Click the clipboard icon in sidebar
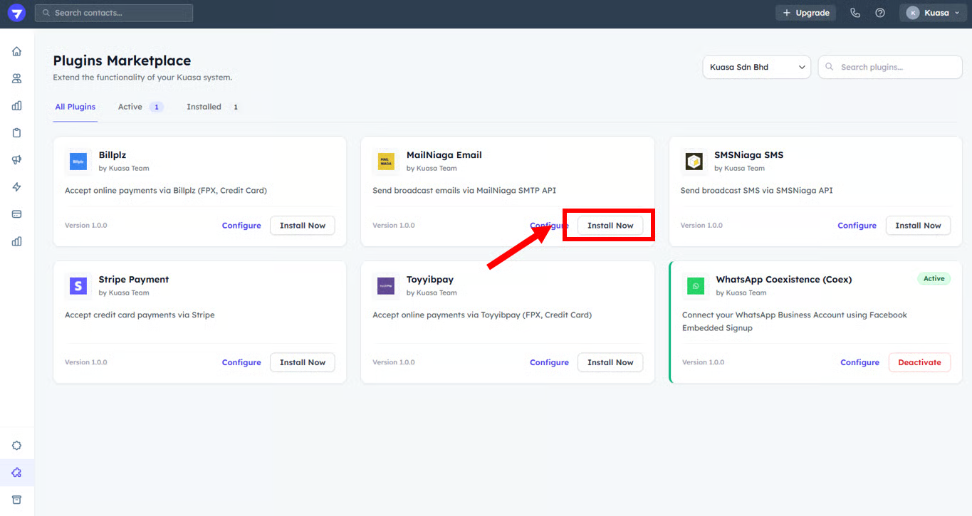Screen dimensions: 972x516 [16, 133]
